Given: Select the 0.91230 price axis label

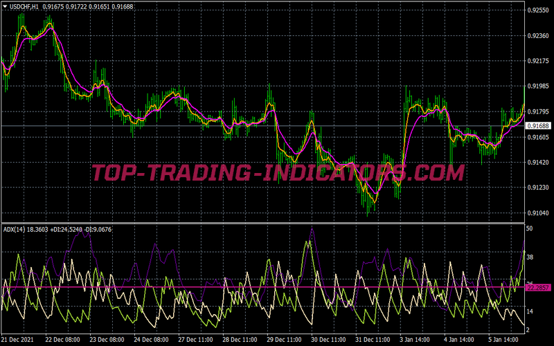Looking at the screenshot, I should [538, 188].
